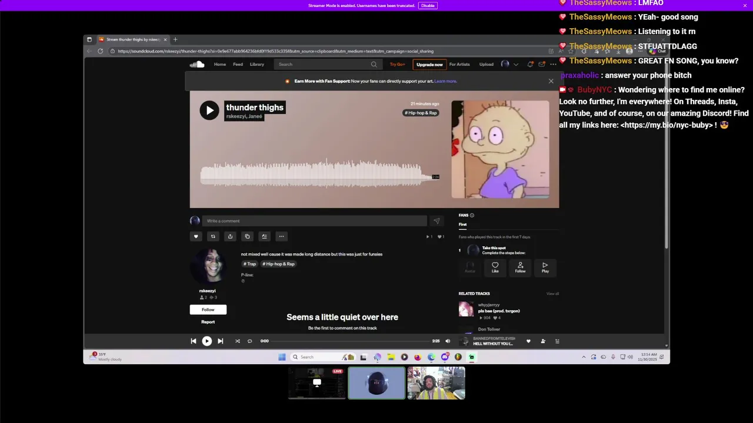Select the Trap tag

[250, 264]
